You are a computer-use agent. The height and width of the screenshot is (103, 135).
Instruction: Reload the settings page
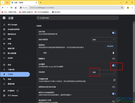pyautogui.click(x=11, y=8)
